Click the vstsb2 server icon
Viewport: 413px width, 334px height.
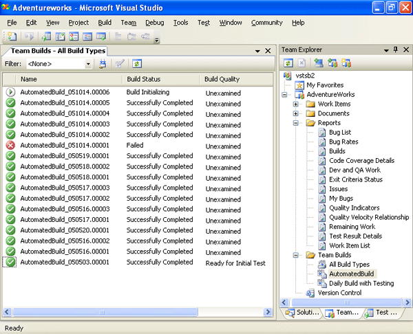tap(287, 76)
